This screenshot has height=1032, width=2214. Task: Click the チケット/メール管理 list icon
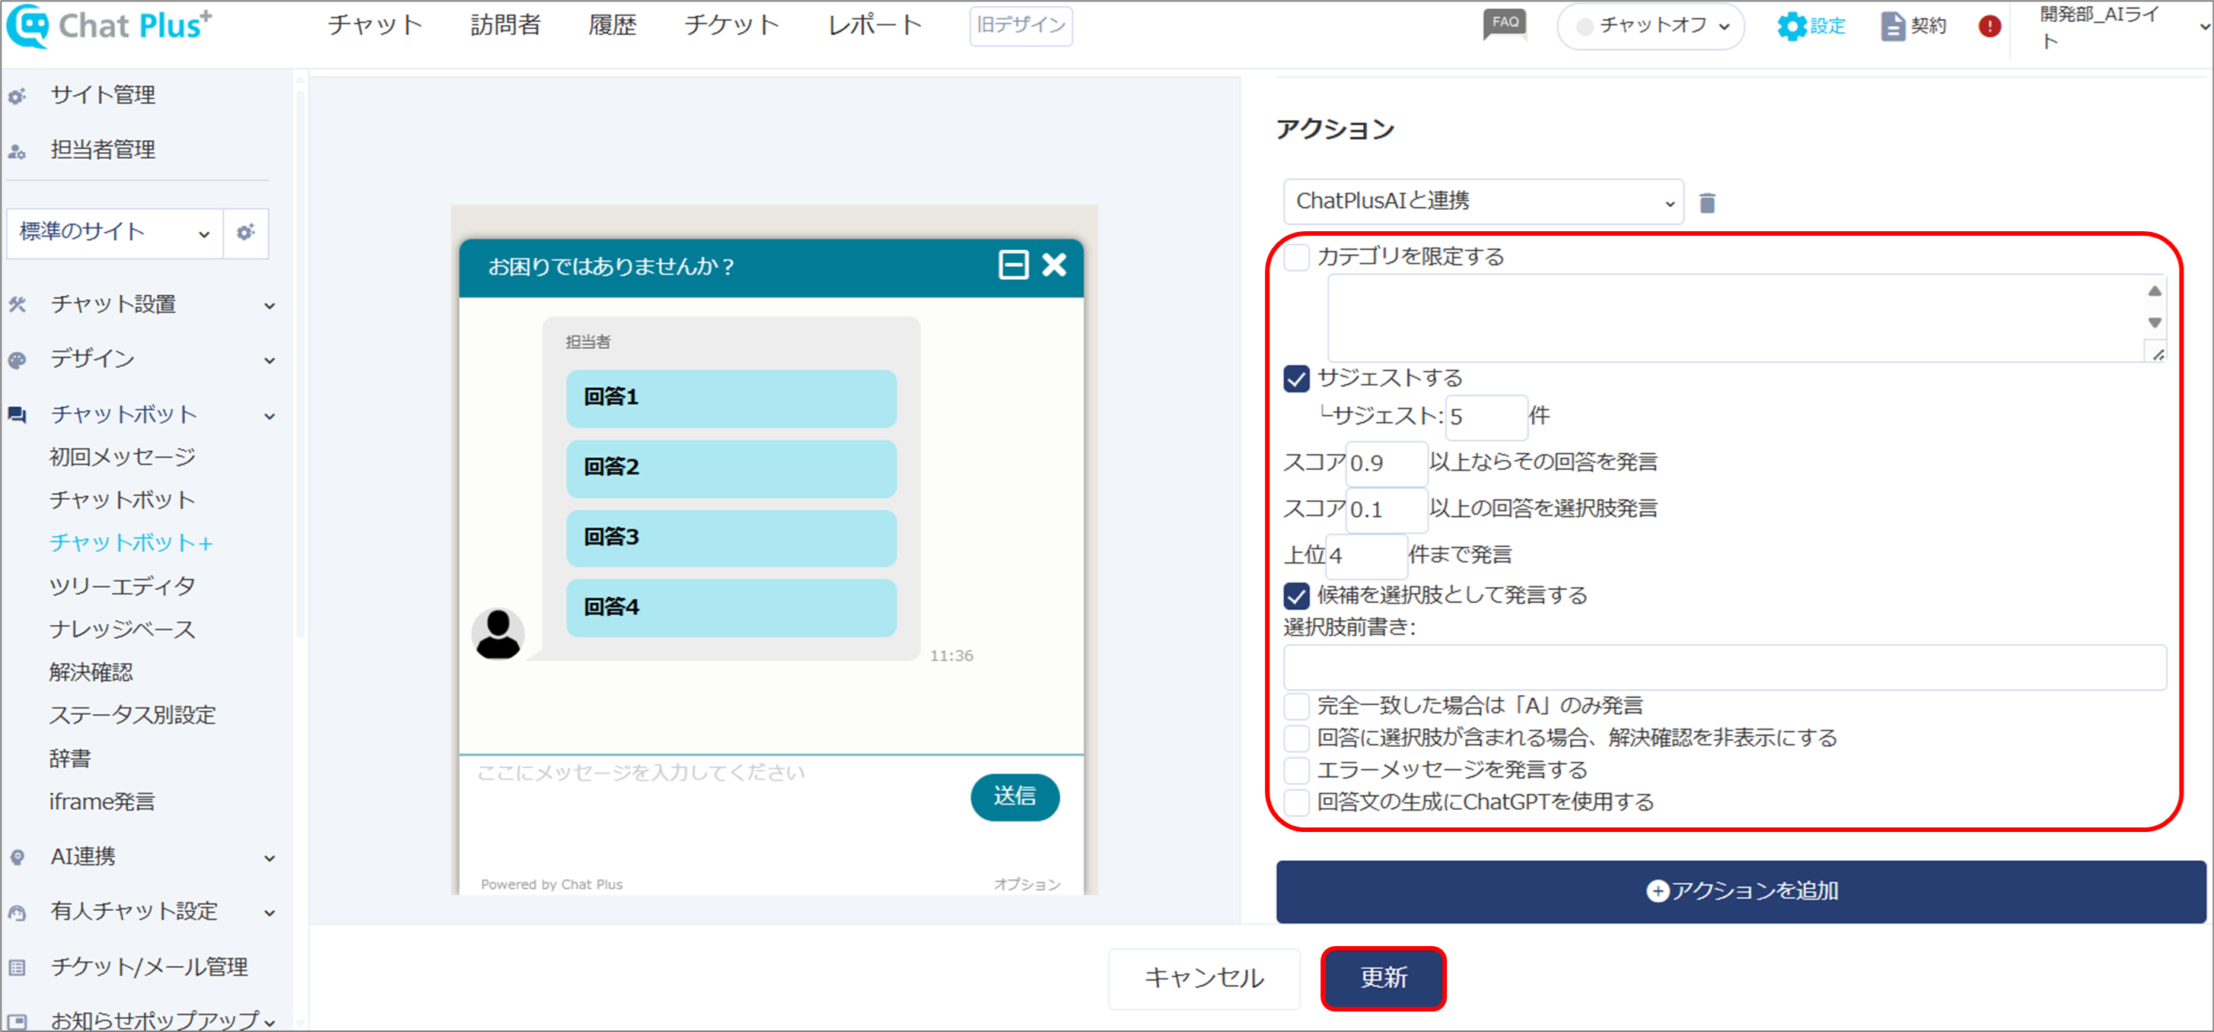tap(18, 967)
